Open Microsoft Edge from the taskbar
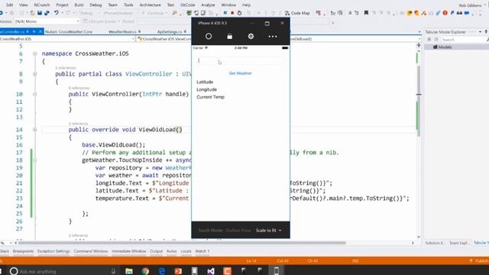This screenshot has height=275, width=489. click(161, 271)
